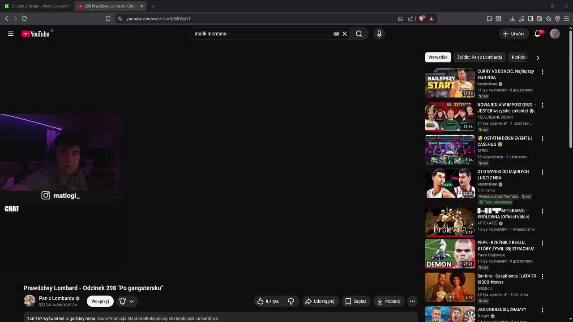The image size is (573, 322).
Task: Click the Wesprzyj support button
Action: click(100, 301)
